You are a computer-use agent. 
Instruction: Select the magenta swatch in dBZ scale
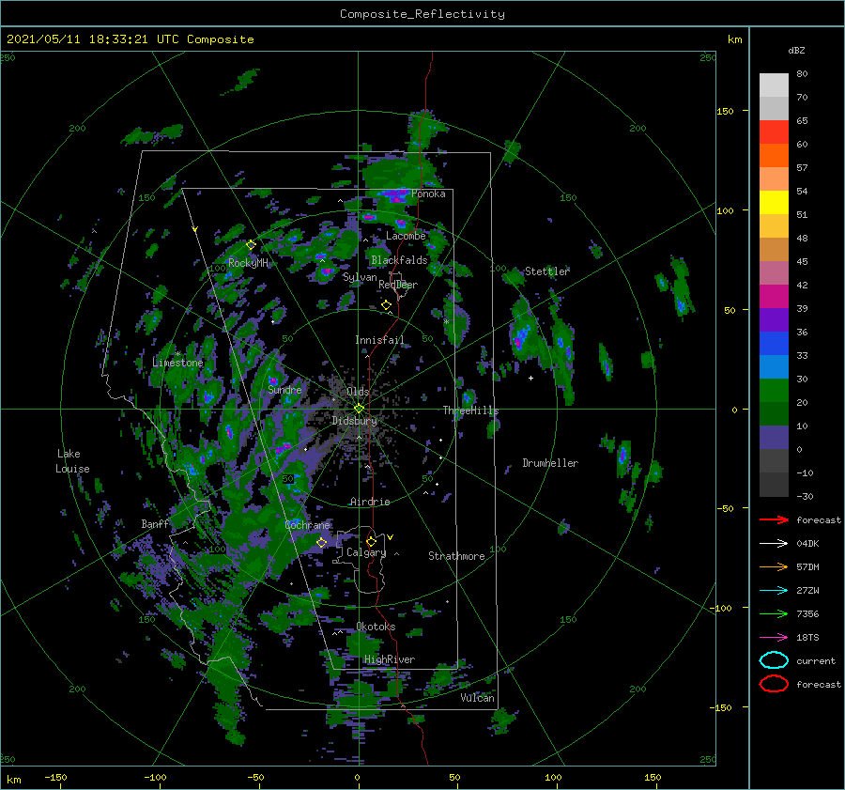click(x=774, y=296)
